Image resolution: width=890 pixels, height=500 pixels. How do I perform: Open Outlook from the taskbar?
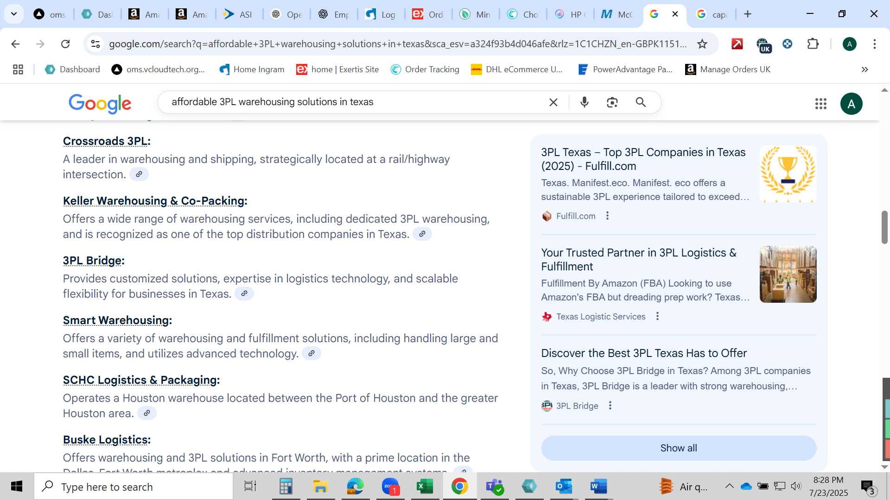point(564,486)
